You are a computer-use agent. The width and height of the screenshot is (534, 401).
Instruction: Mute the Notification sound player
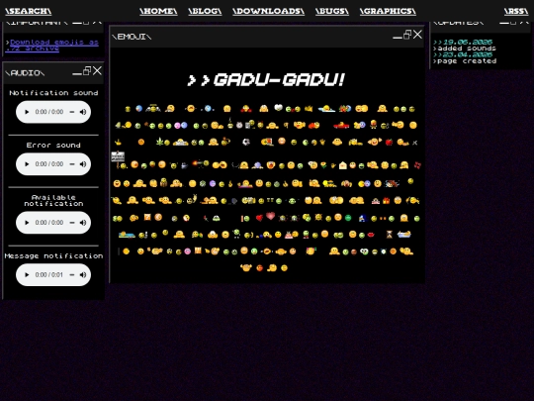(x=83, y=112)
